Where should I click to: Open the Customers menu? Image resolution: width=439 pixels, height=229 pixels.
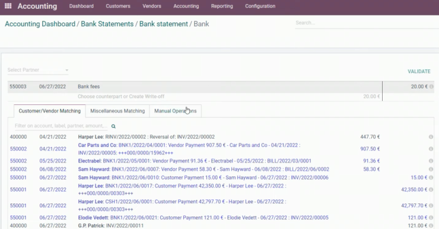(118, 6)
